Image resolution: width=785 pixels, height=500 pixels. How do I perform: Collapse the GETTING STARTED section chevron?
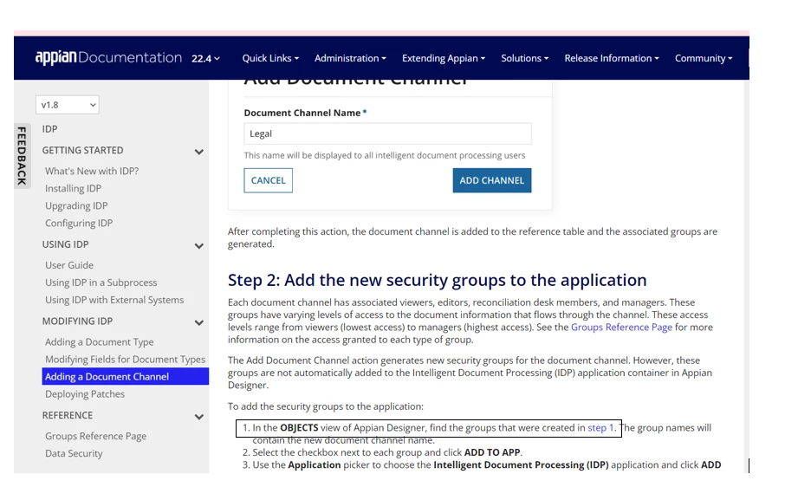(198, 152)
